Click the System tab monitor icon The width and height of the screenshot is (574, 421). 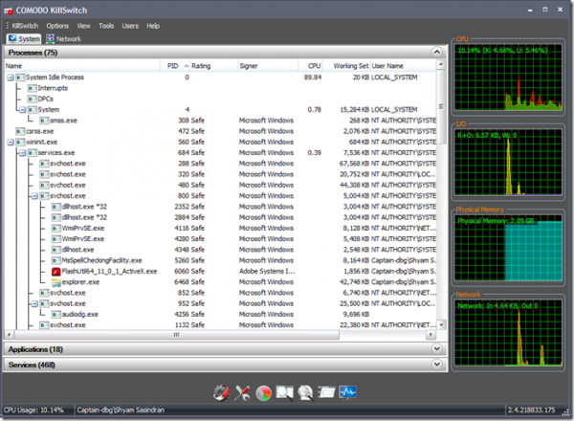click(12, 38)
